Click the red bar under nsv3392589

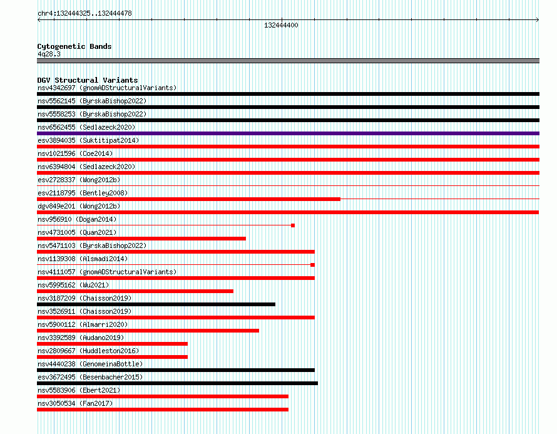(x=112, y=344)
